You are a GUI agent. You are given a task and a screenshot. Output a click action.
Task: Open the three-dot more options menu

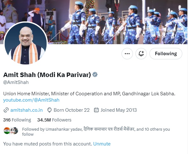point(127,54)
